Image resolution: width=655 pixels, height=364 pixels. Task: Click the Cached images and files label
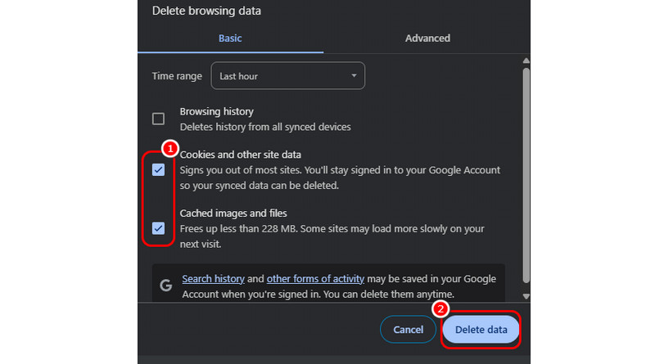tap(233, 213)
